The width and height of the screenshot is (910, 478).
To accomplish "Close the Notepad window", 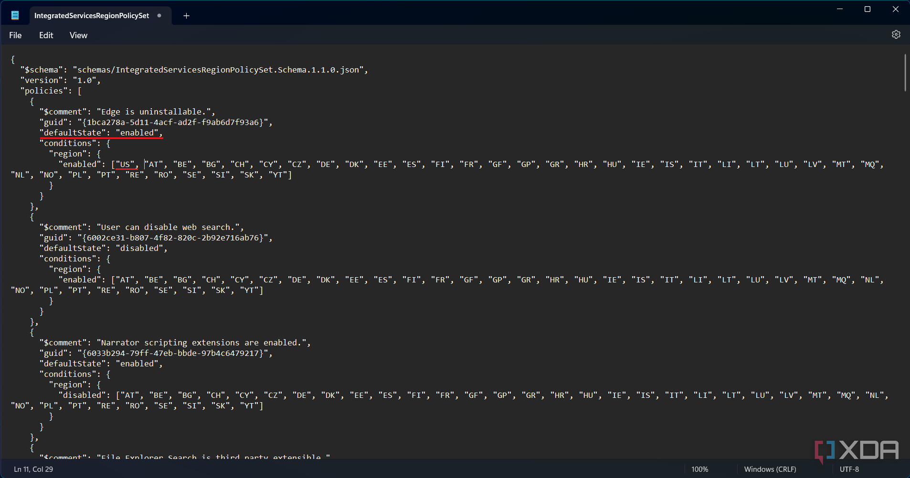I will 896,9.
